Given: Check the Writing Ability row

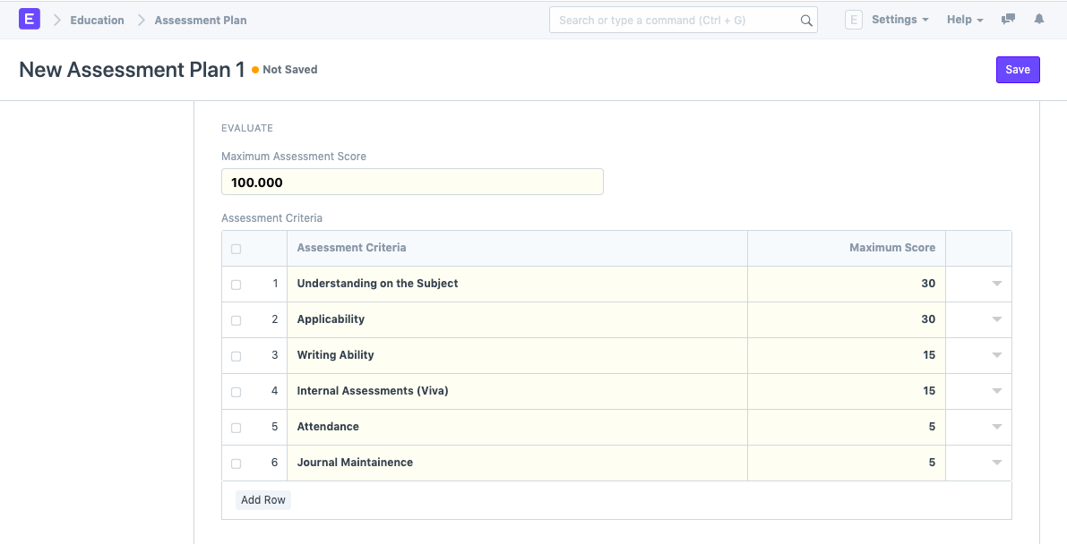Looking at the screenshot, I should [236, 355].
